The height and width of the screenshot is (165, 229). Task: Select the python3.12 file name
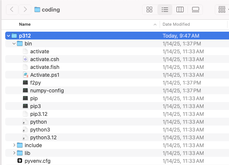point(43,137)
